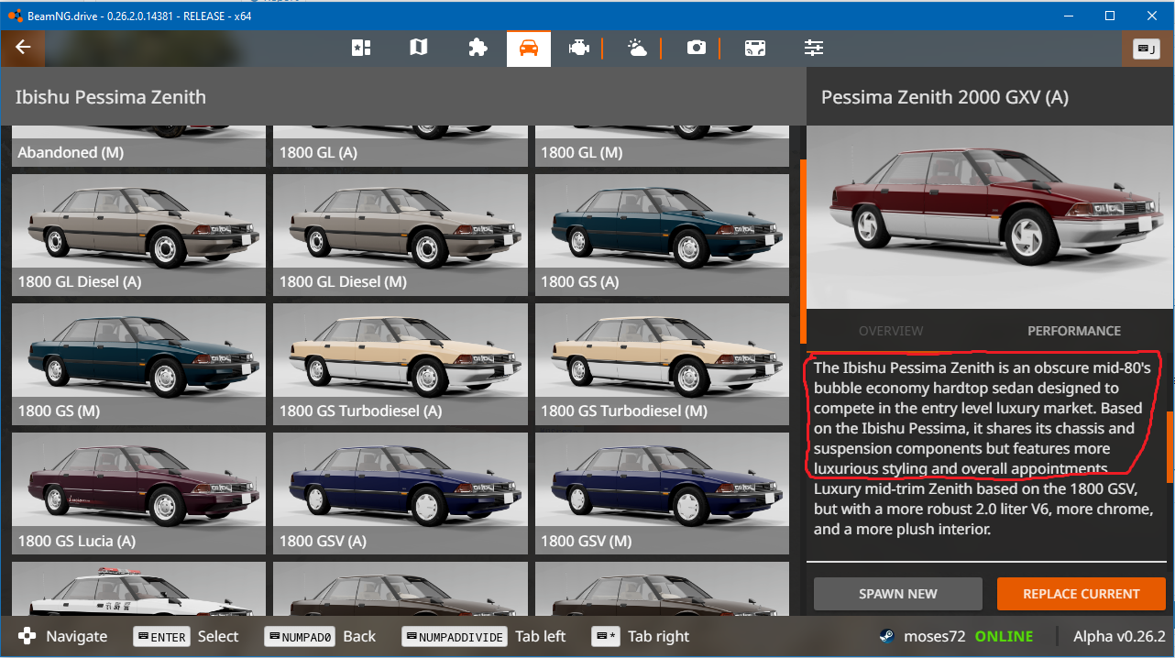Screen dimensions: 1175x658
Task: Select the 1800 GSV (M) thumbnail
Action: [662, 493]
